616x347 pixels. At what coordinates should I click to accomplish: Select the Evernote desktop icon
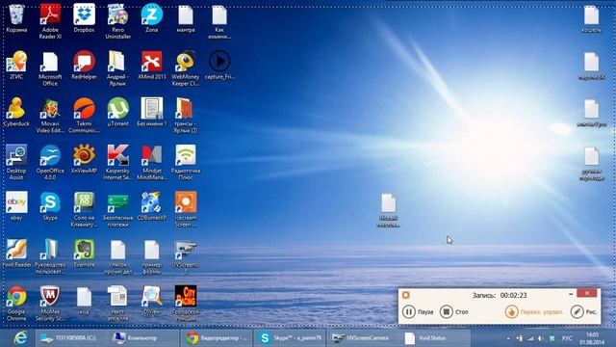coord(84,254)
